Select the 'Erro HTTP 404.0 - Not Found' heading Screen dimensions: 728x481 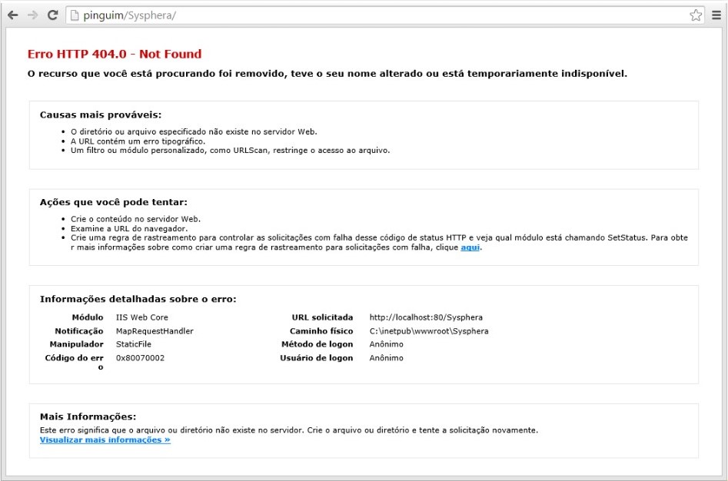click(x=115, y=54)
